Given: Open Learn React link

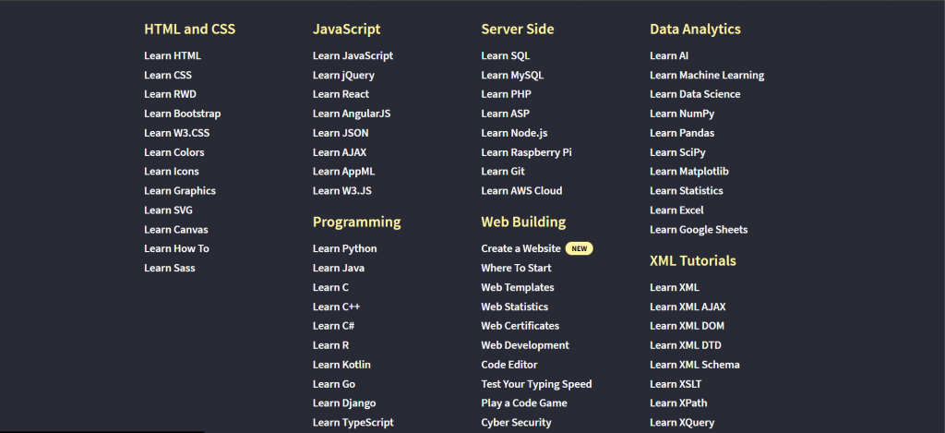Looking at the screenshot, I should (x=341, y=94).
